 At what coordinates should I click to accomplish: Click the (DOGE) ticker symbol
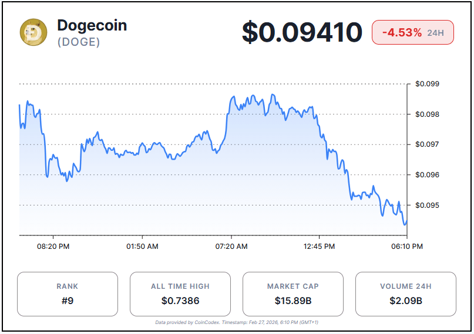click(78, 42)
